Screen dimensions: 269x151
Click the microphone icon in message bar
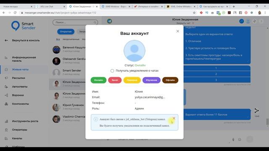pyautogui.click(x=233, y=140)
